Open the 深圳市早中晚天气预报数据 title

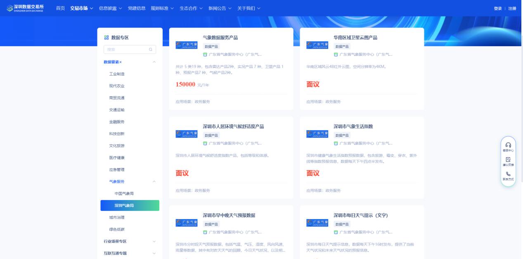229,215
